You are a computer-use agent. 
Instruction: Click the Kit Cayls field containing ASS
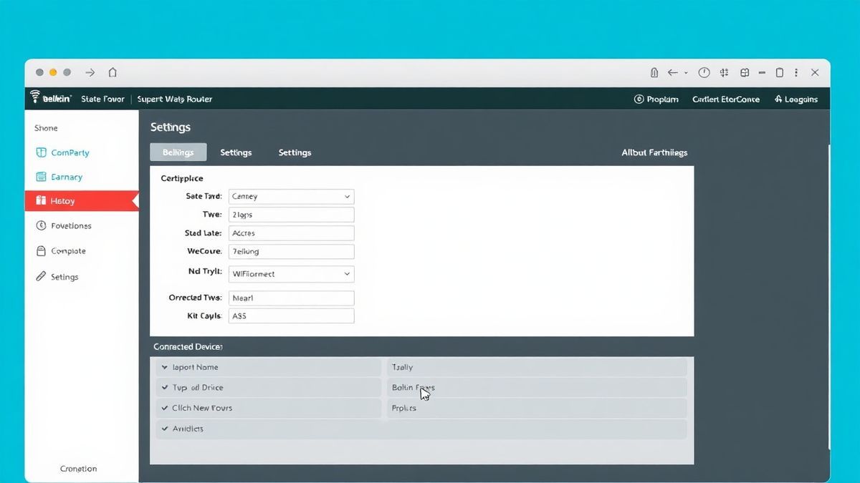click(x=291, y=316)
